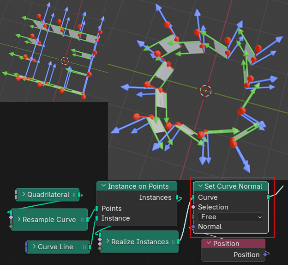Click the Instance input socket

96,218
